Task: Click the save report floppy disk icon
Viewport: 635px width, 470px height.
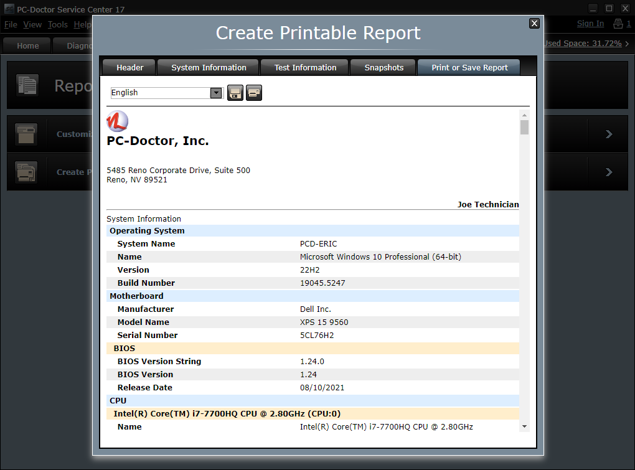Action: coord(235,92)
